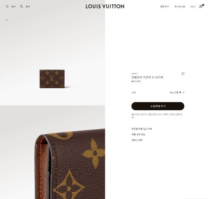This screenshot has height=199, width=210.
Task: Click the menu text label beside hamburger
Action: click(13, 6)
